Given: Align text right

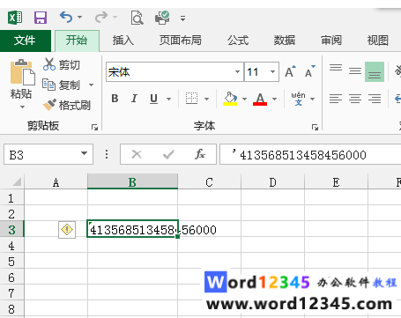Looking at the screenshot, I should coord(375,99).
